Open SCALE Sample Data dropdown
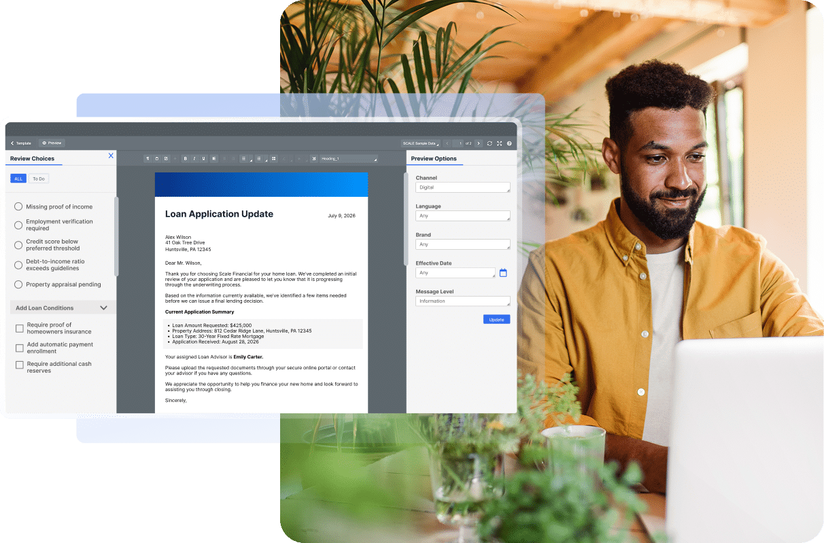Image resolution: width=824 pixels, height=543 pixels. (421, 143)
